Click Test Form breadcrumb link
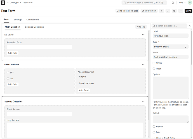 (27, 3)
